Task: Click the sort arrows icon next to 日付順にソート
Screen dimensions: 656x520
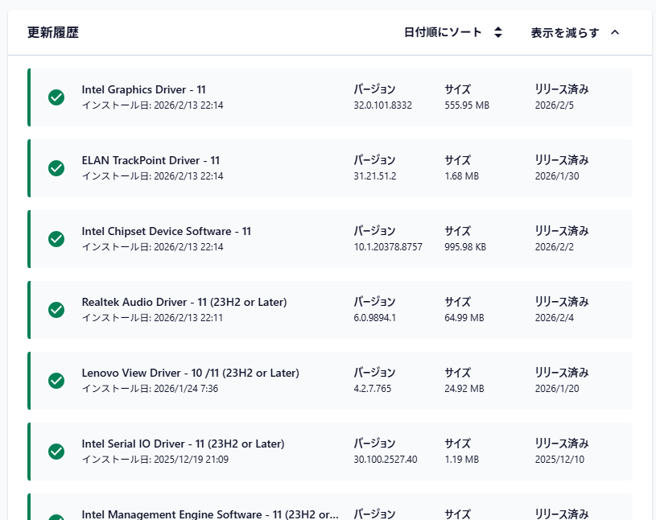Action: 498,33
